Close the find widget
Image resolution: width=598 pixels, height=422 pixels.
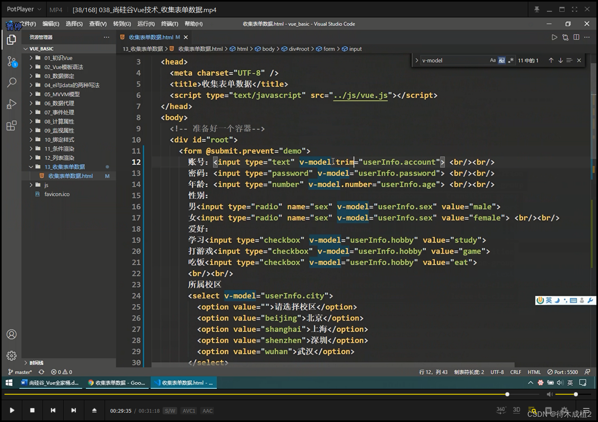coord(579,60)
